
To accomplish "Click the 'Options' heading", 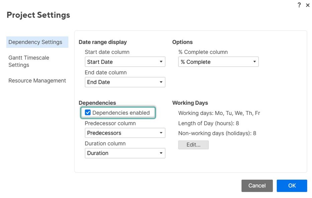I will [182, 42].
